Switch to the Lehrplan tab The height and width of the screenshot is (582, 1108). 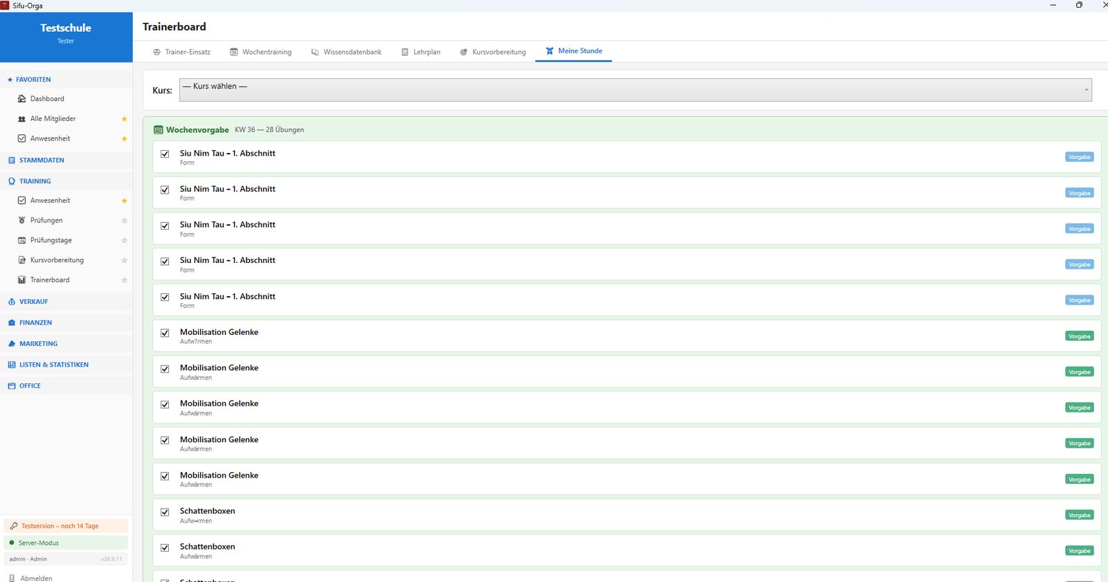(x=420, y=52)
